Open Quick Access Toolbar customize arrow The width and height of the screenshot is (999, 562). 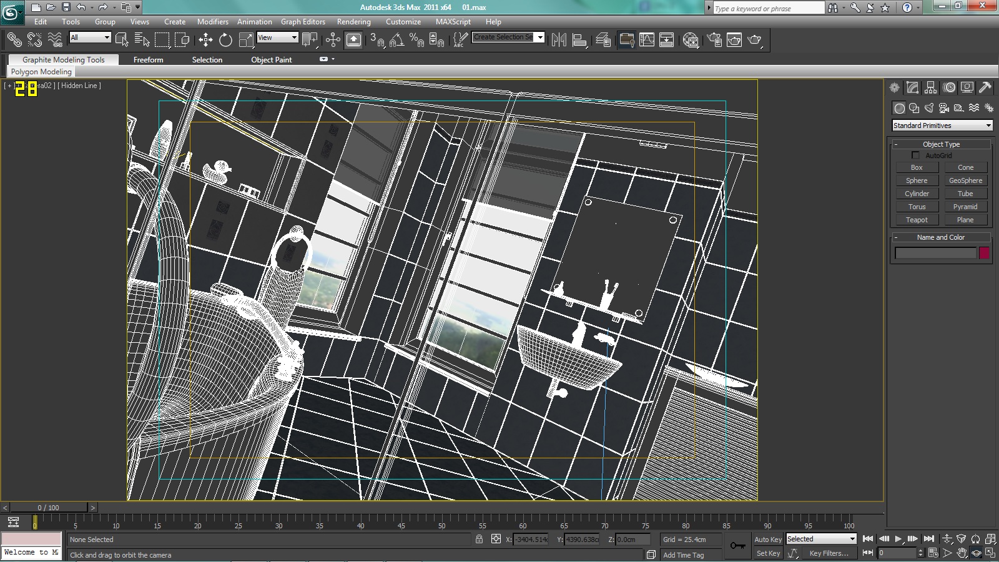click(x=138, y=7)
